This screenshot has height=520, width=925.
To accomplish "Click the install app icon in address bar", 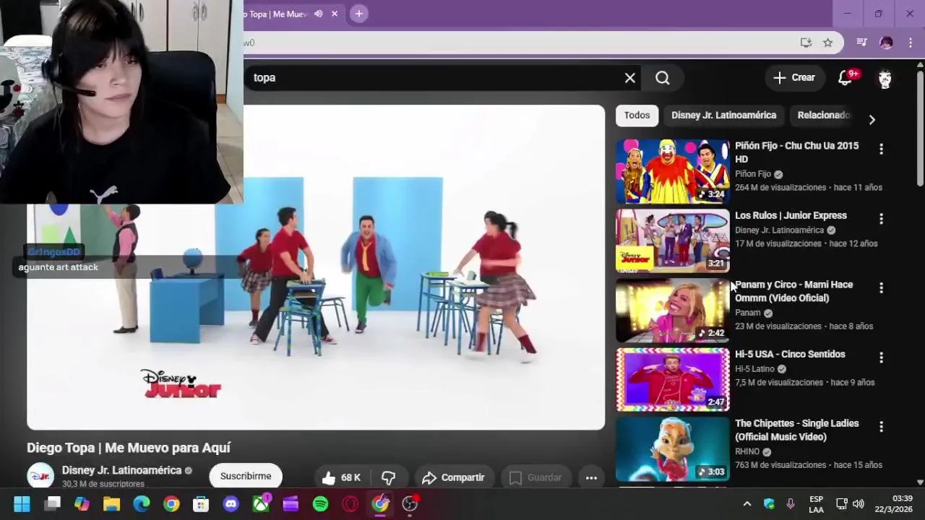I will [x=806, y=43].
